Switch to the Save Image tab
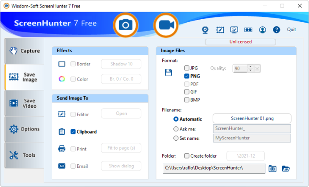 pyautogui.click(x=25, y=77)
